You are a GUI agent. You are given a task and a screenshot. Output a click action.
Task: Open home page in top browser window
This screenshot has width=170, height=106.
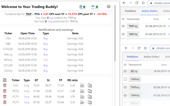tap(143, 3)
